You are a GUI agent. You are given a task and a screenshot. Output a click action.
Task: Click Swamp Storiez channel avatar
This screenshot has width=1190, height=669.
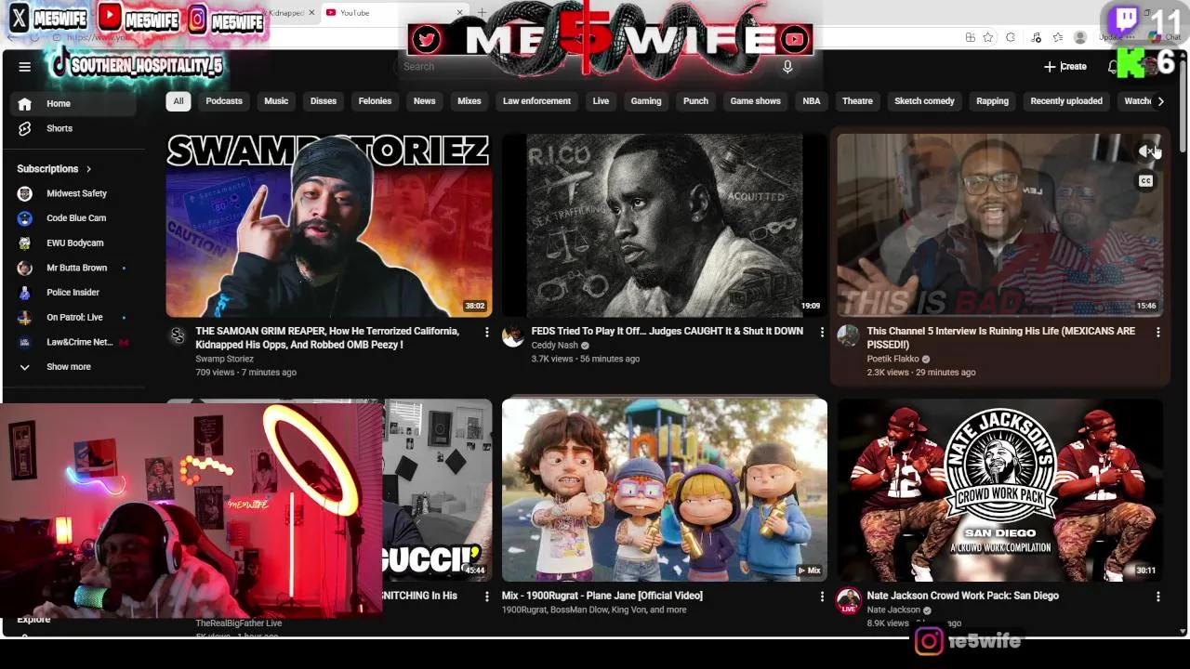(178, 336)
